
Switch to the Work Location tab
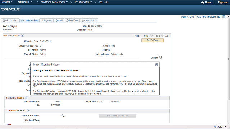pyautogui.click(x=10, y=20)
